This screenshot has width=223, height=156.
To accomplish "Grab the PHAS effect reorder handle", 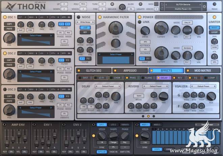I will click(x=138, y=78).
